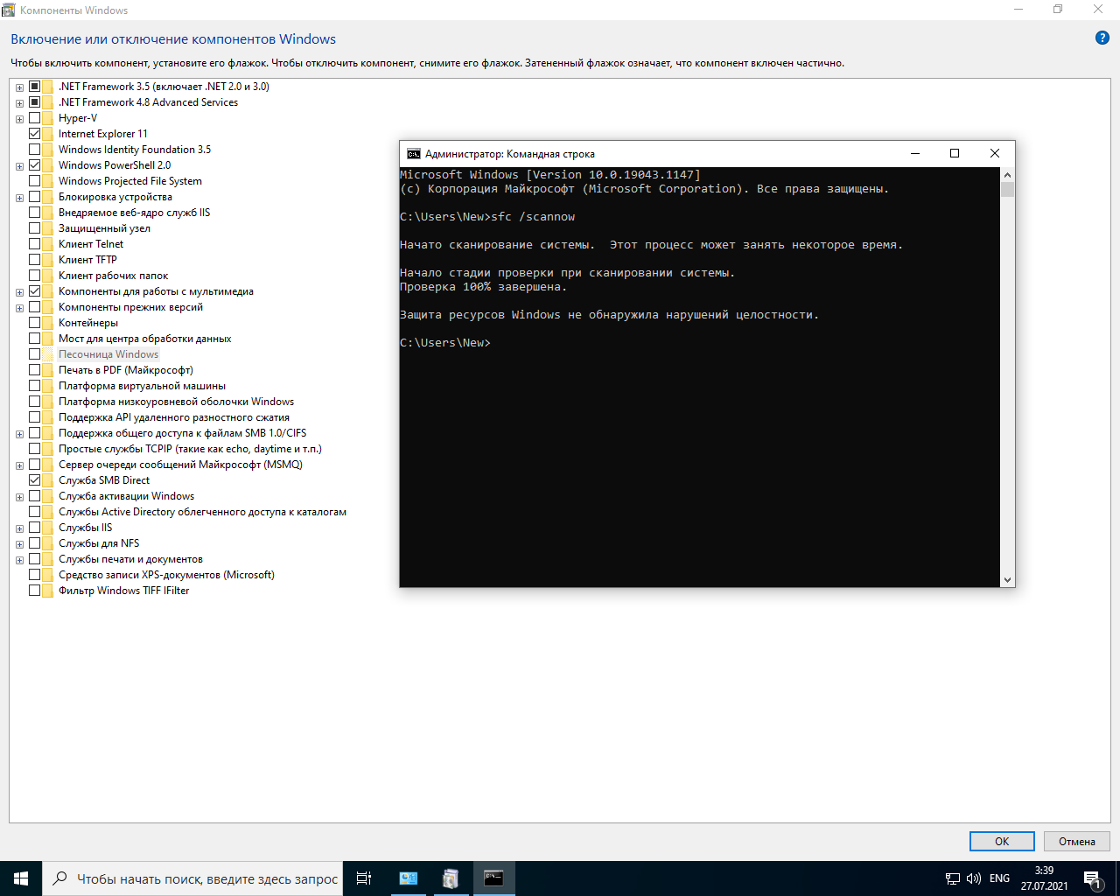This screenshot has width=1120, height=896.
Task: Click the Command Prompt title bar icon
Action: [x=413, y=154]
